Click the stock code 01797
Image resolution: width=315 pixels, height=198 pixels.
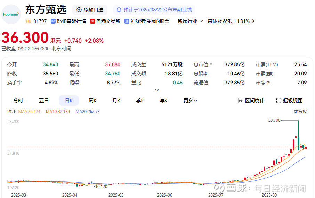40,21
